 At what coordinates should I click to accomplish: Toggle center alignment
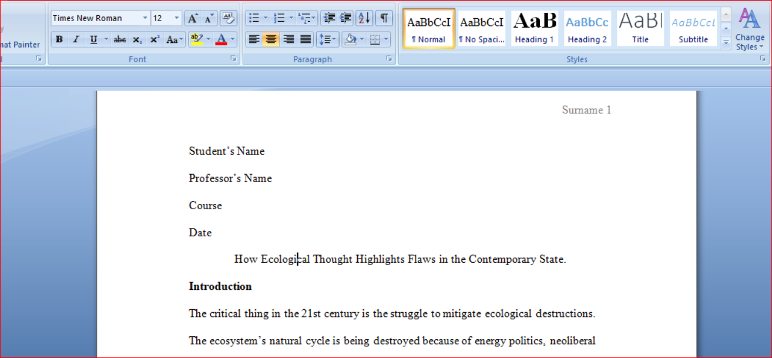pos(271,39)
